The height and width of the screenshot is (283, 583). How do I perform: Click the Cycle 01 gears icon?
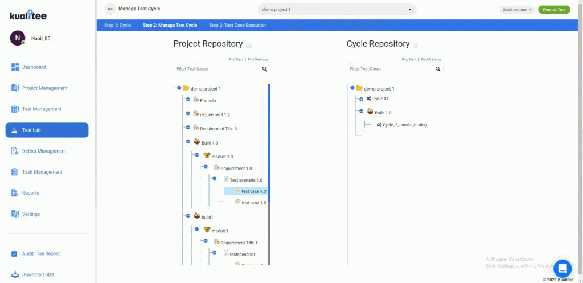click(368, 99)
